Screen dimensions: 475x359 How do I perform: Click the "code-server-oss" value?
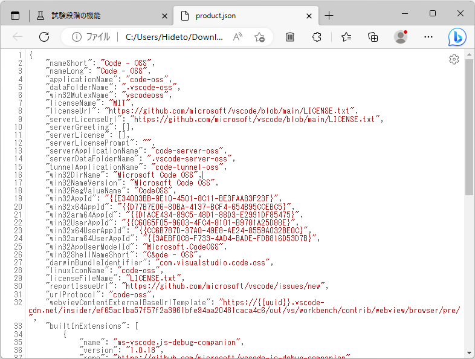point(187,151)
